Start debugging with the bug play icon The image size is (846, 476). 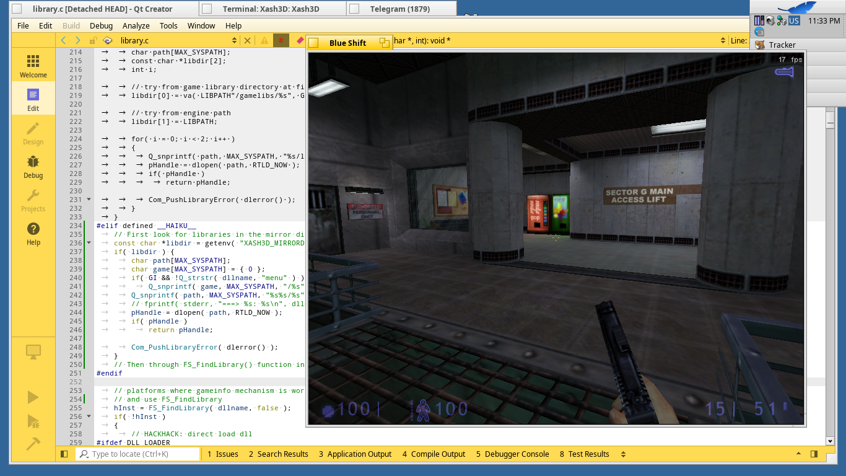point(33,421)
